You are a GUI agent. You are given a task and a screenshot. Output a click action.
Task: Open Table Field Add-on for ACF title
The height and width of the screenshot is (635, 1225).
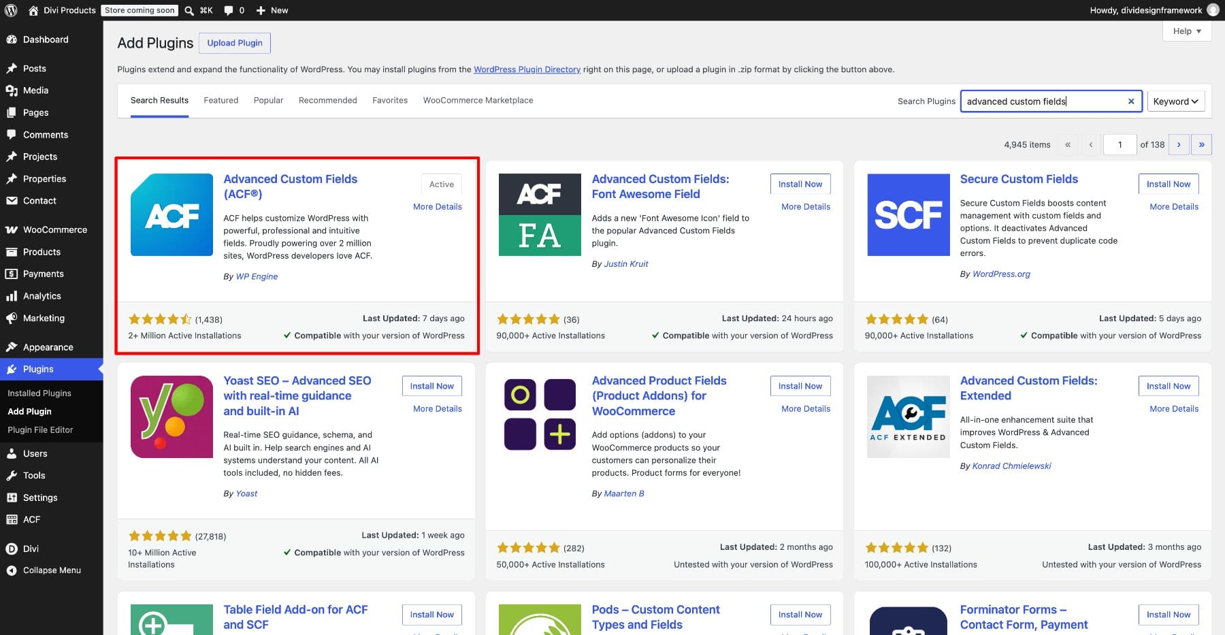[x=295, y=617]
